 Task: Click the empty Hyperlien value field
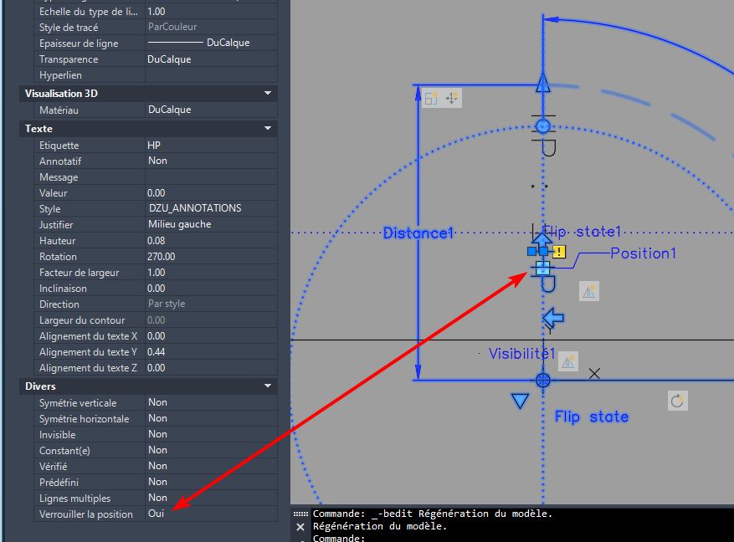click(x=211, y=75)
